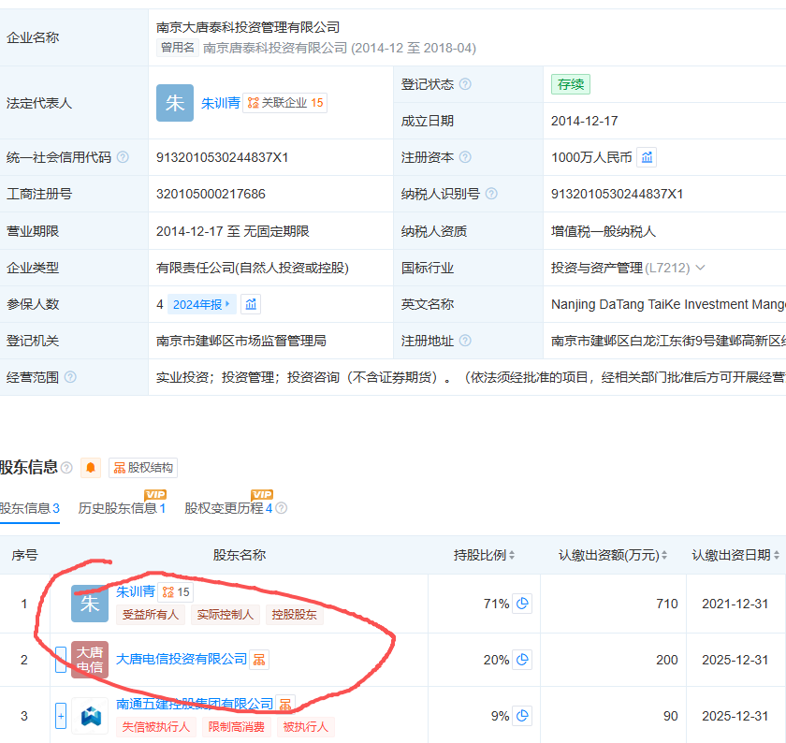The width and height of the screenshot is (786, 743).
Task: Show help for 纳税人识别号
Action: tap(492, 194)
